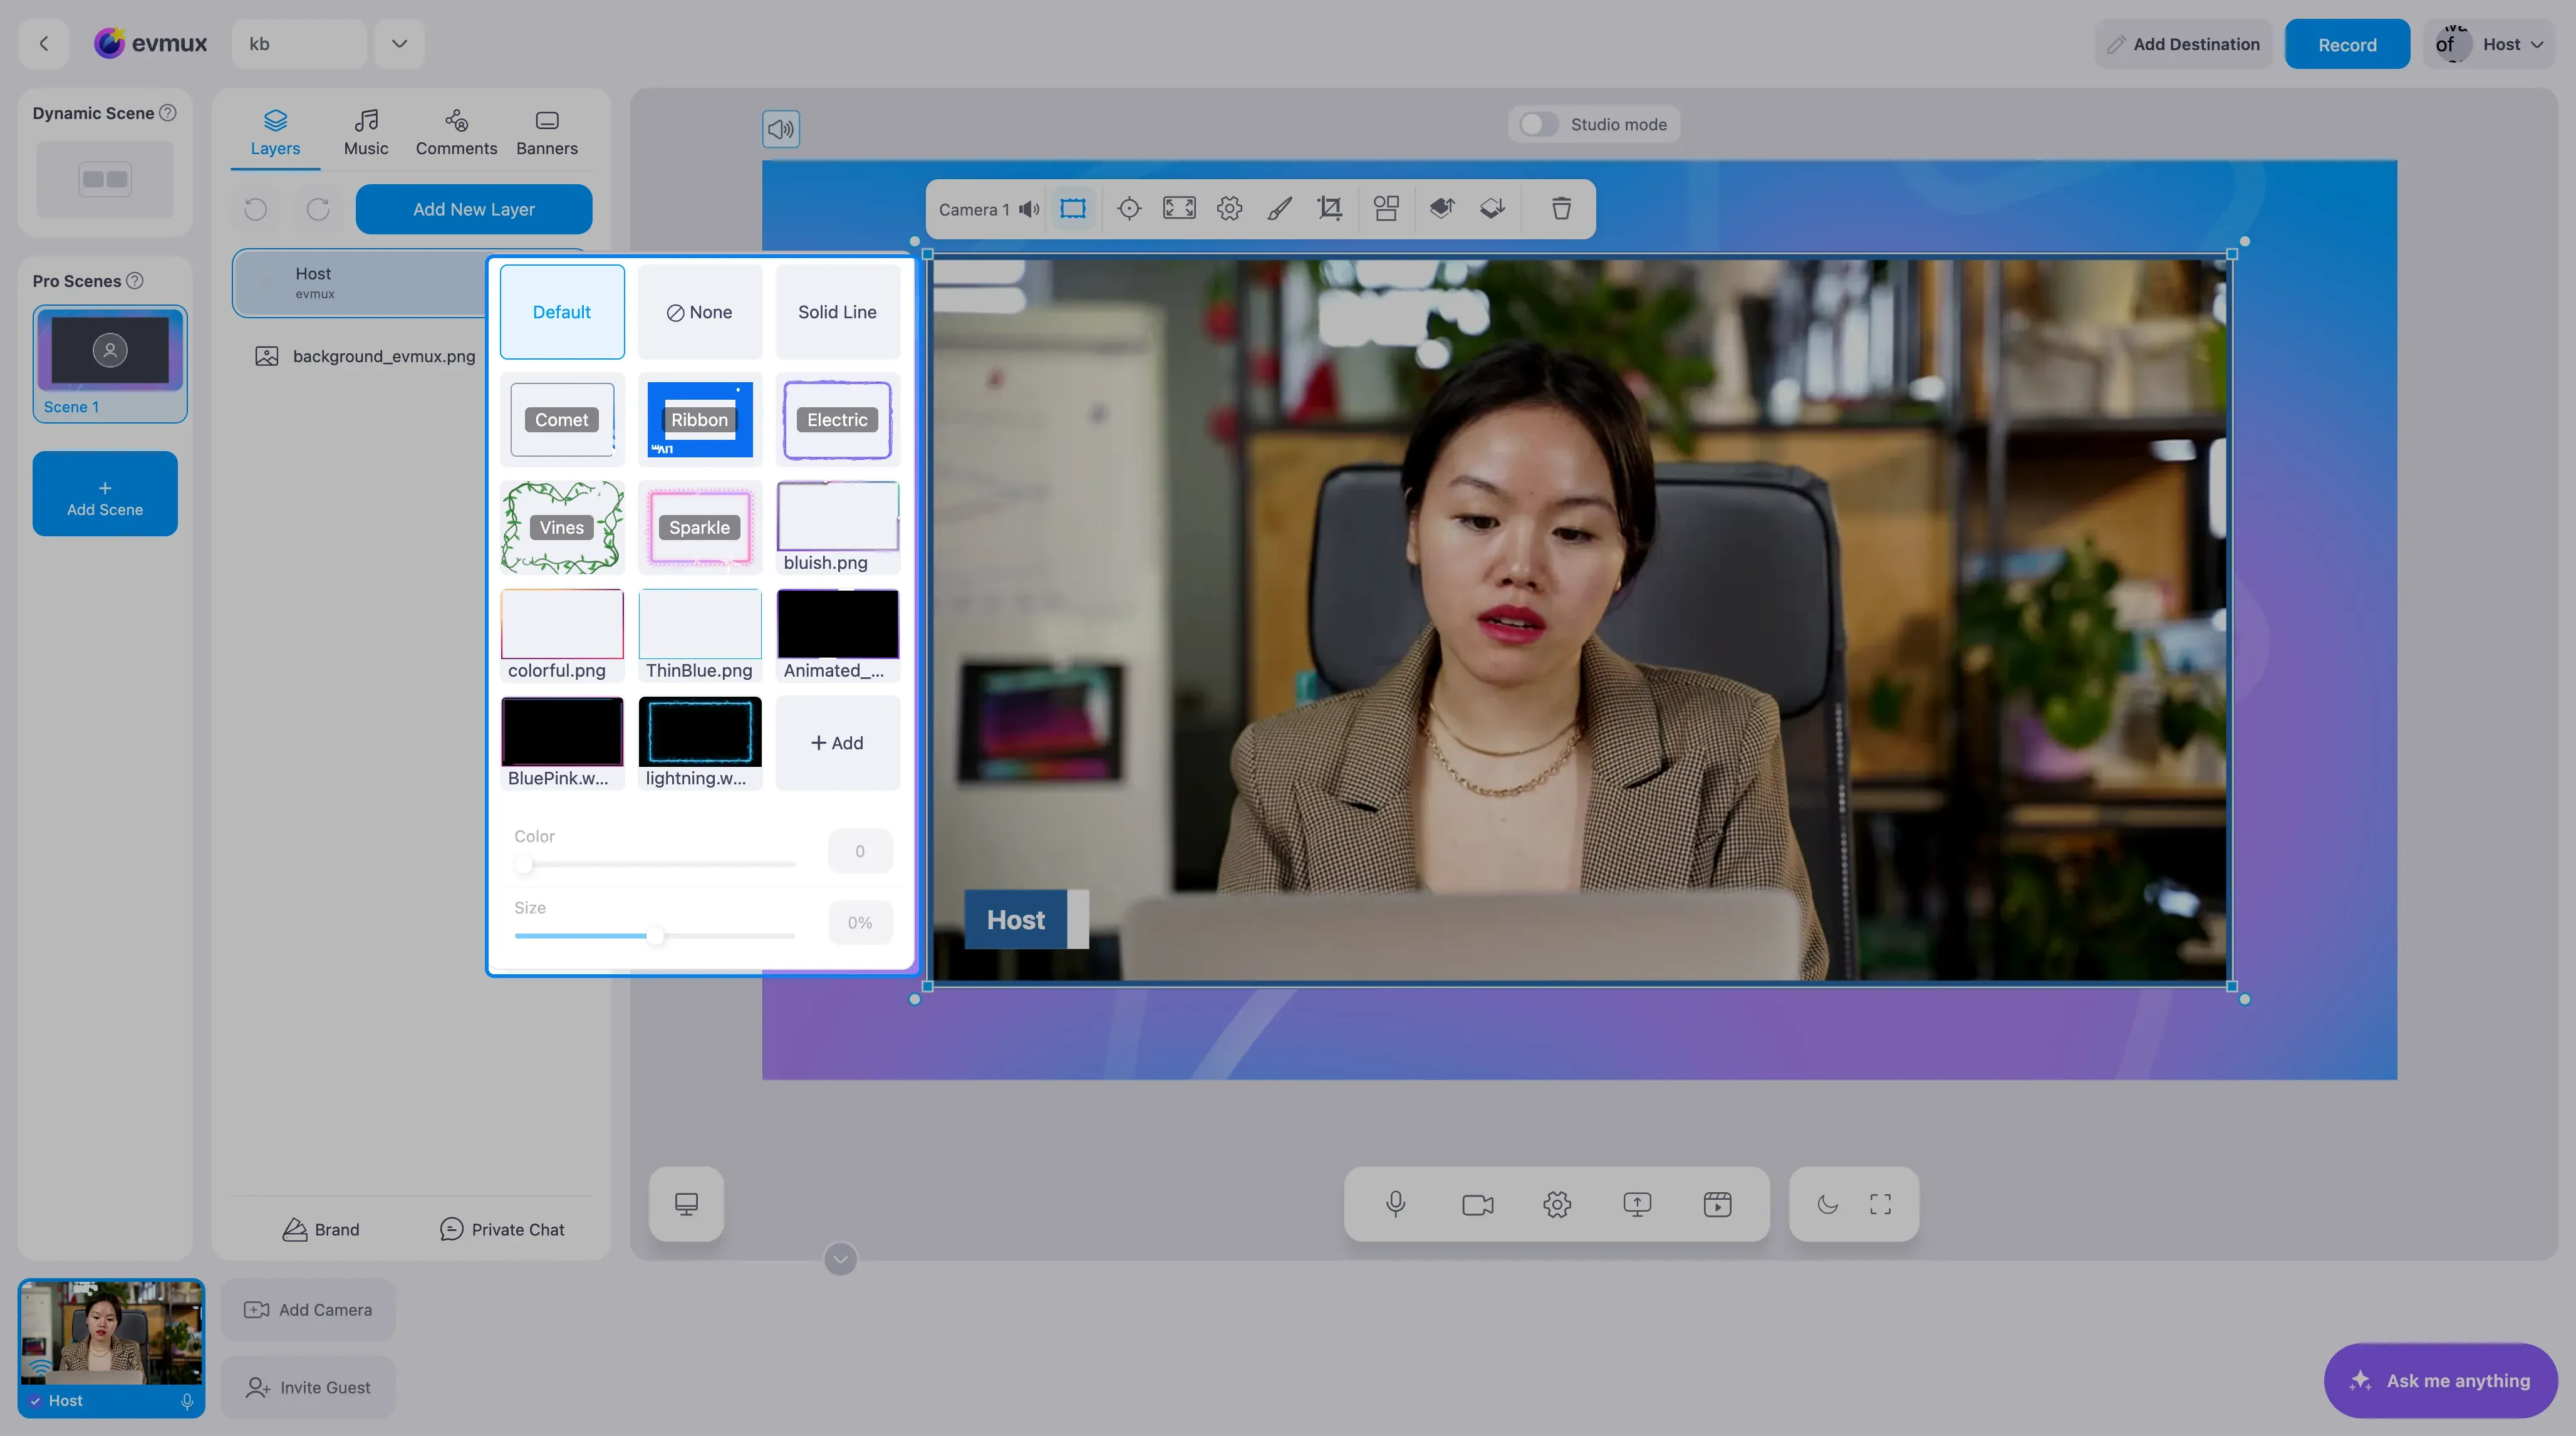Image resolution: width=2576 pixels, height=1436 pixels.
Task: Open settings gear in bottom control bar
Action: pyautogui.click(x=1557, y=1204)
